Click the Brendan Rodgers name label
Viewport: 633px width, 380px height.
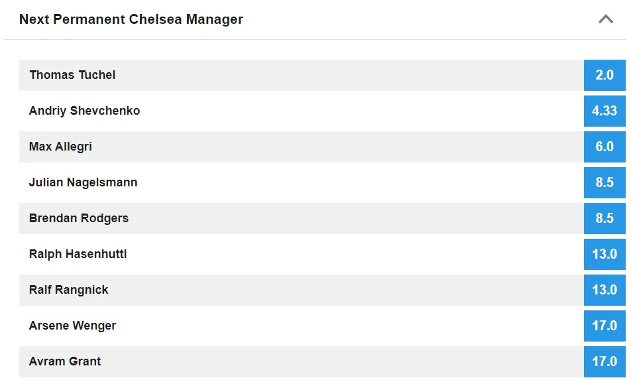pos(79,218)
